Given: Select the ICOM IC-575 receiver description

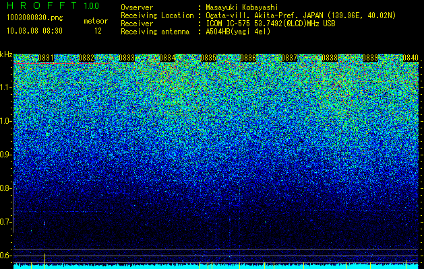Looking at the screenshot, I should (270, 24).
